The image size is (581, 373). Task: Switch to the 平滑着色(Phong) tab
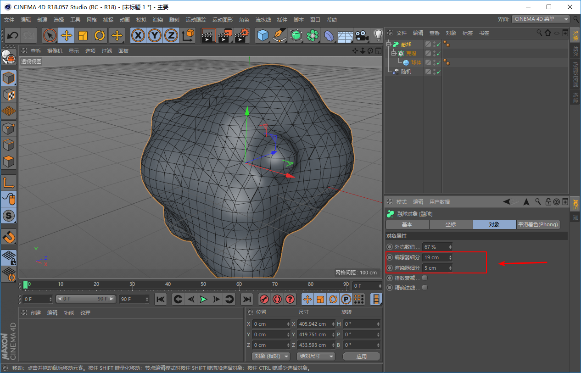click(538, 224)
